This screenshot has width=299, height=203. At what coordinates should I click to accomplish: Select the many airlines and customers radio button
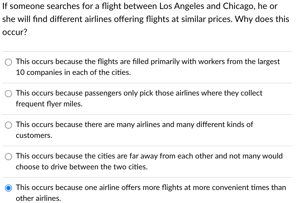[8, 125]
